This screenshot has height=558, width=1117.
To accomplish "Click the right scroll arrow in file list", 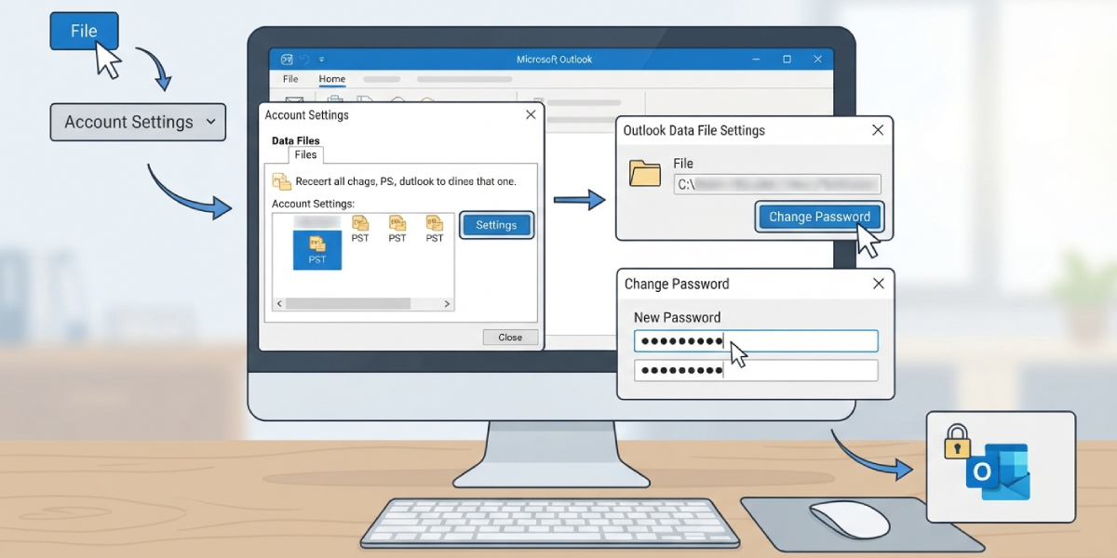I will tap(447, 304).
